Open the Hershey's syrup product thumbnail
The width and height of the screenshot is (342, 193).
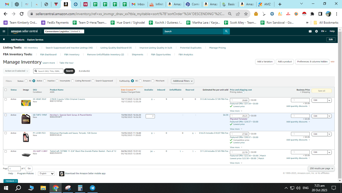click(x=26, y=119)
